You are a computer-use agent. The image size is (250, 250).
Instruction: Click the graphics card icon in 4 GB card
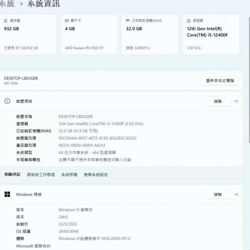(x=67, y=20)
